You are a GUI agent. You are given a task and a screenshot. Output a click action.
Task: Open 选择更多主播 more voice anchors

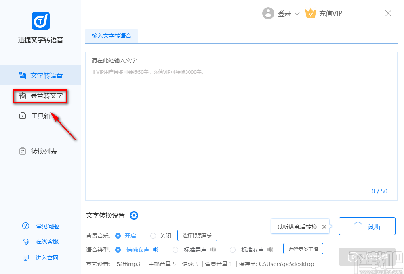click(x=303, y=249)
